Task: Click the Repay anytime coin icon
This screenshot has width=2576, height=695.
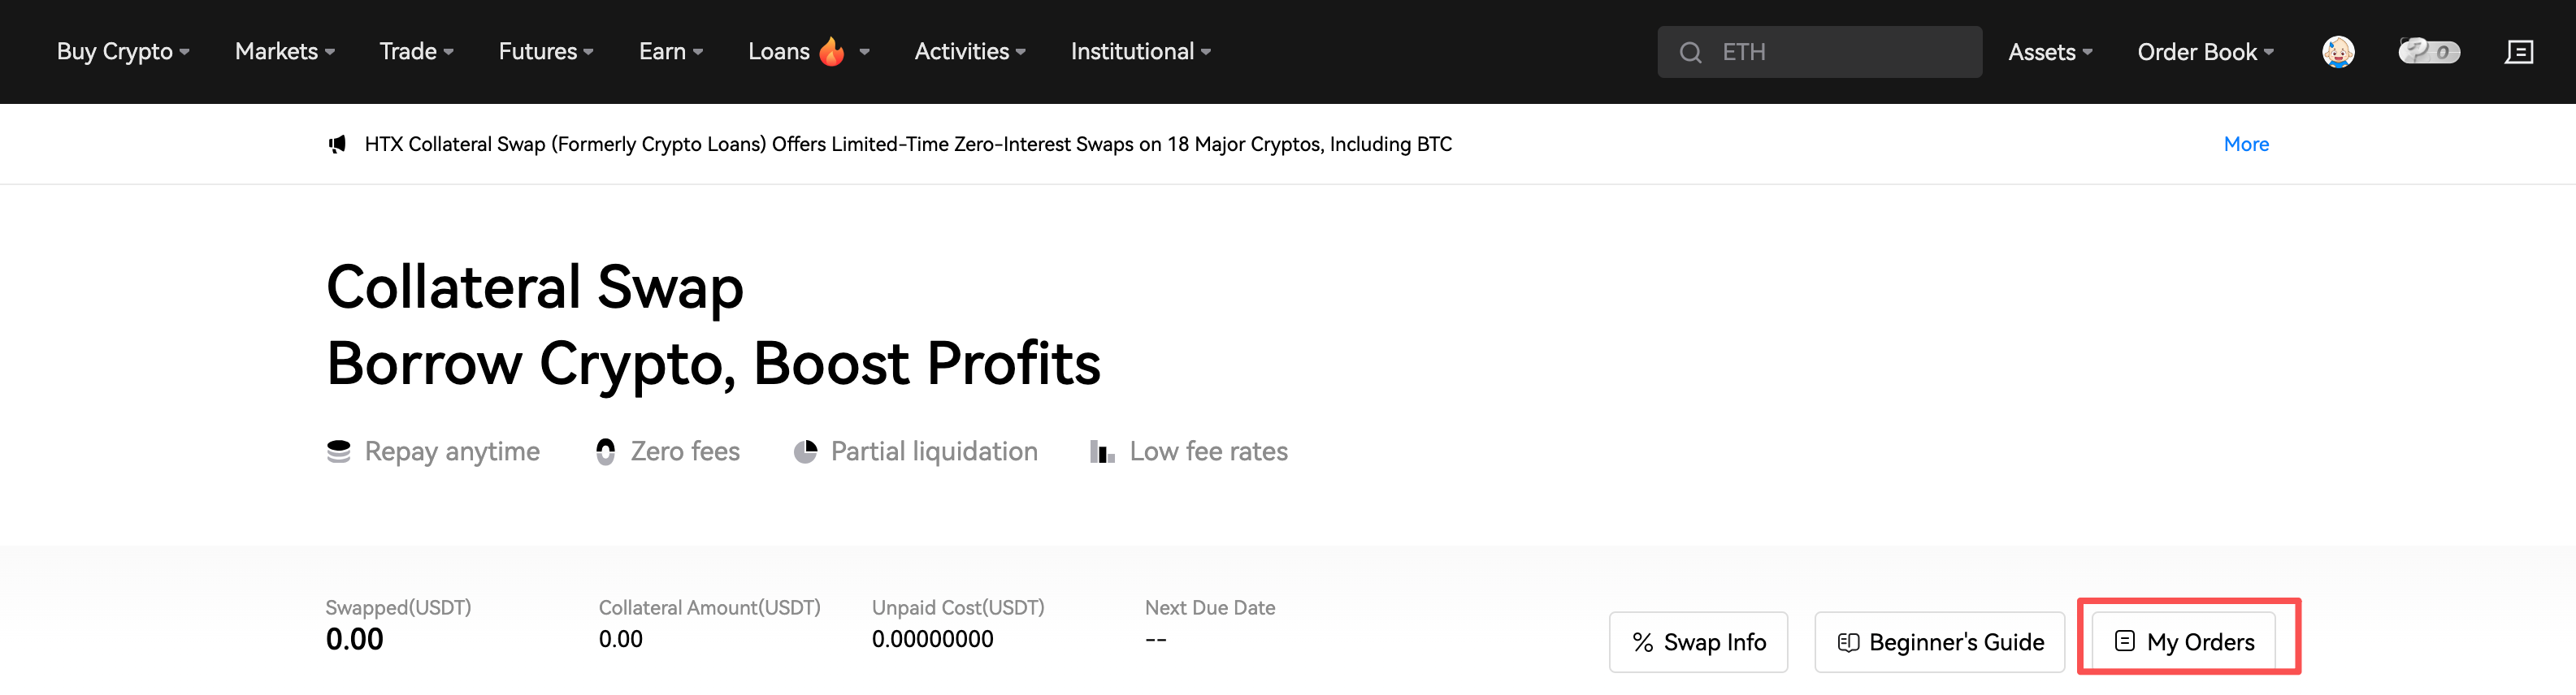Action: [339, 451]
